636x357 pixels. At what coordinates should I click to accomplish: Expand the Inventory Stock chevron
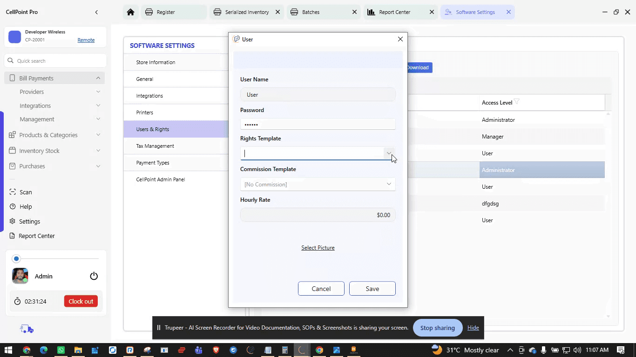click(98, 151)
